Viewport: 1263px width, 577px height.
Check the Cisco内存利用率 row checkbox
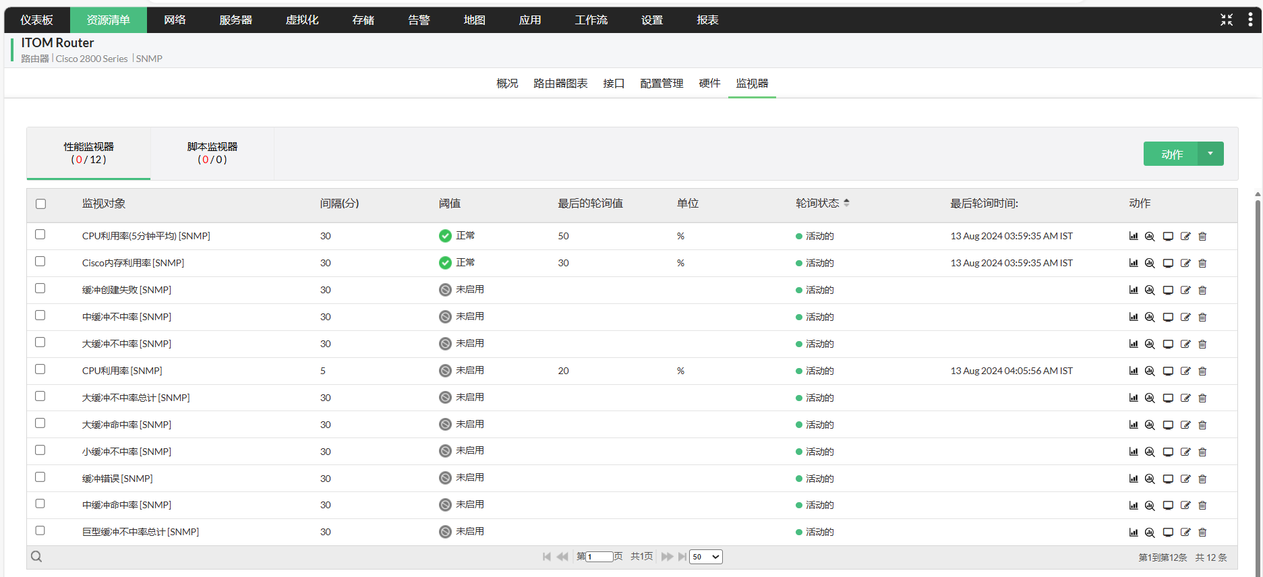click(x=40, y=262)
